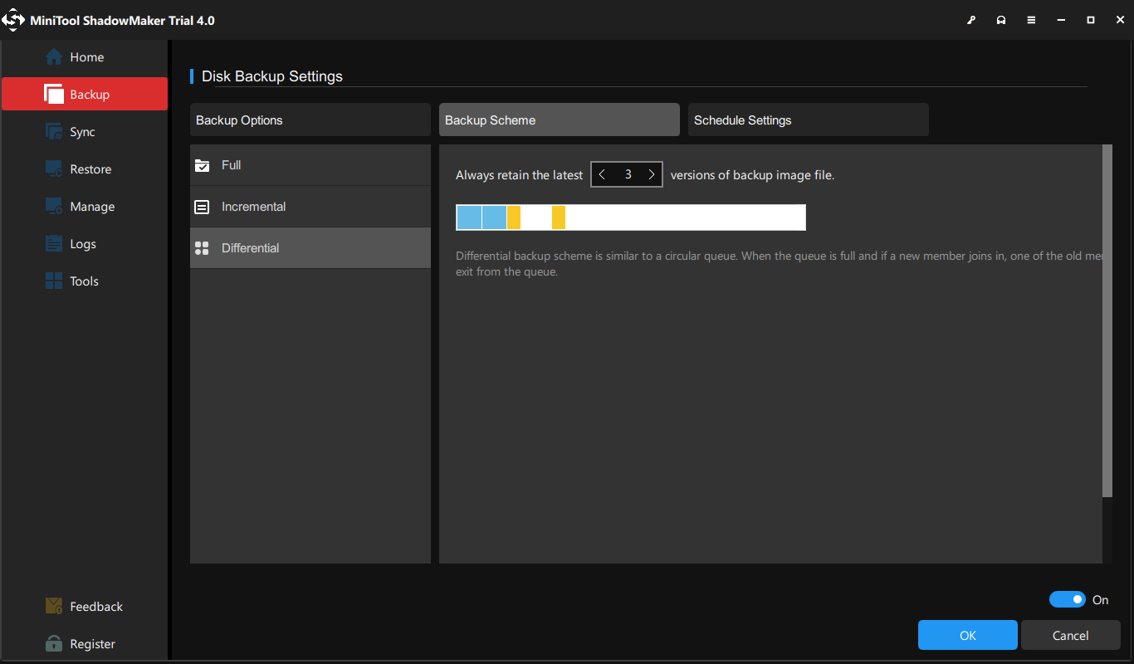Viewport: 1134px width, 664px height.
Task: Select the Differential backup scheme label
Action: [x=250, y=248]
